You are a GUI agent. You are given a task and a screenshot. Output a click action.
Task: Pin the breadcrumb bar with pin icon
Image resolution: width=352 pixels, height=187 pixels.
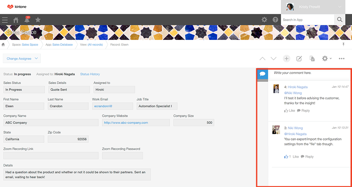pos(344,44)
